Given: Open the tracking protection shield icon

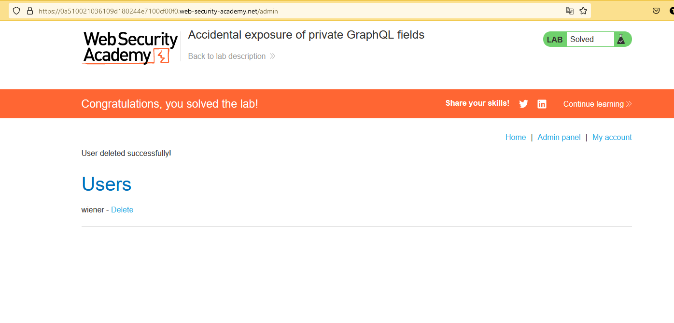Looking at the screenshot, I should (16, 11).
